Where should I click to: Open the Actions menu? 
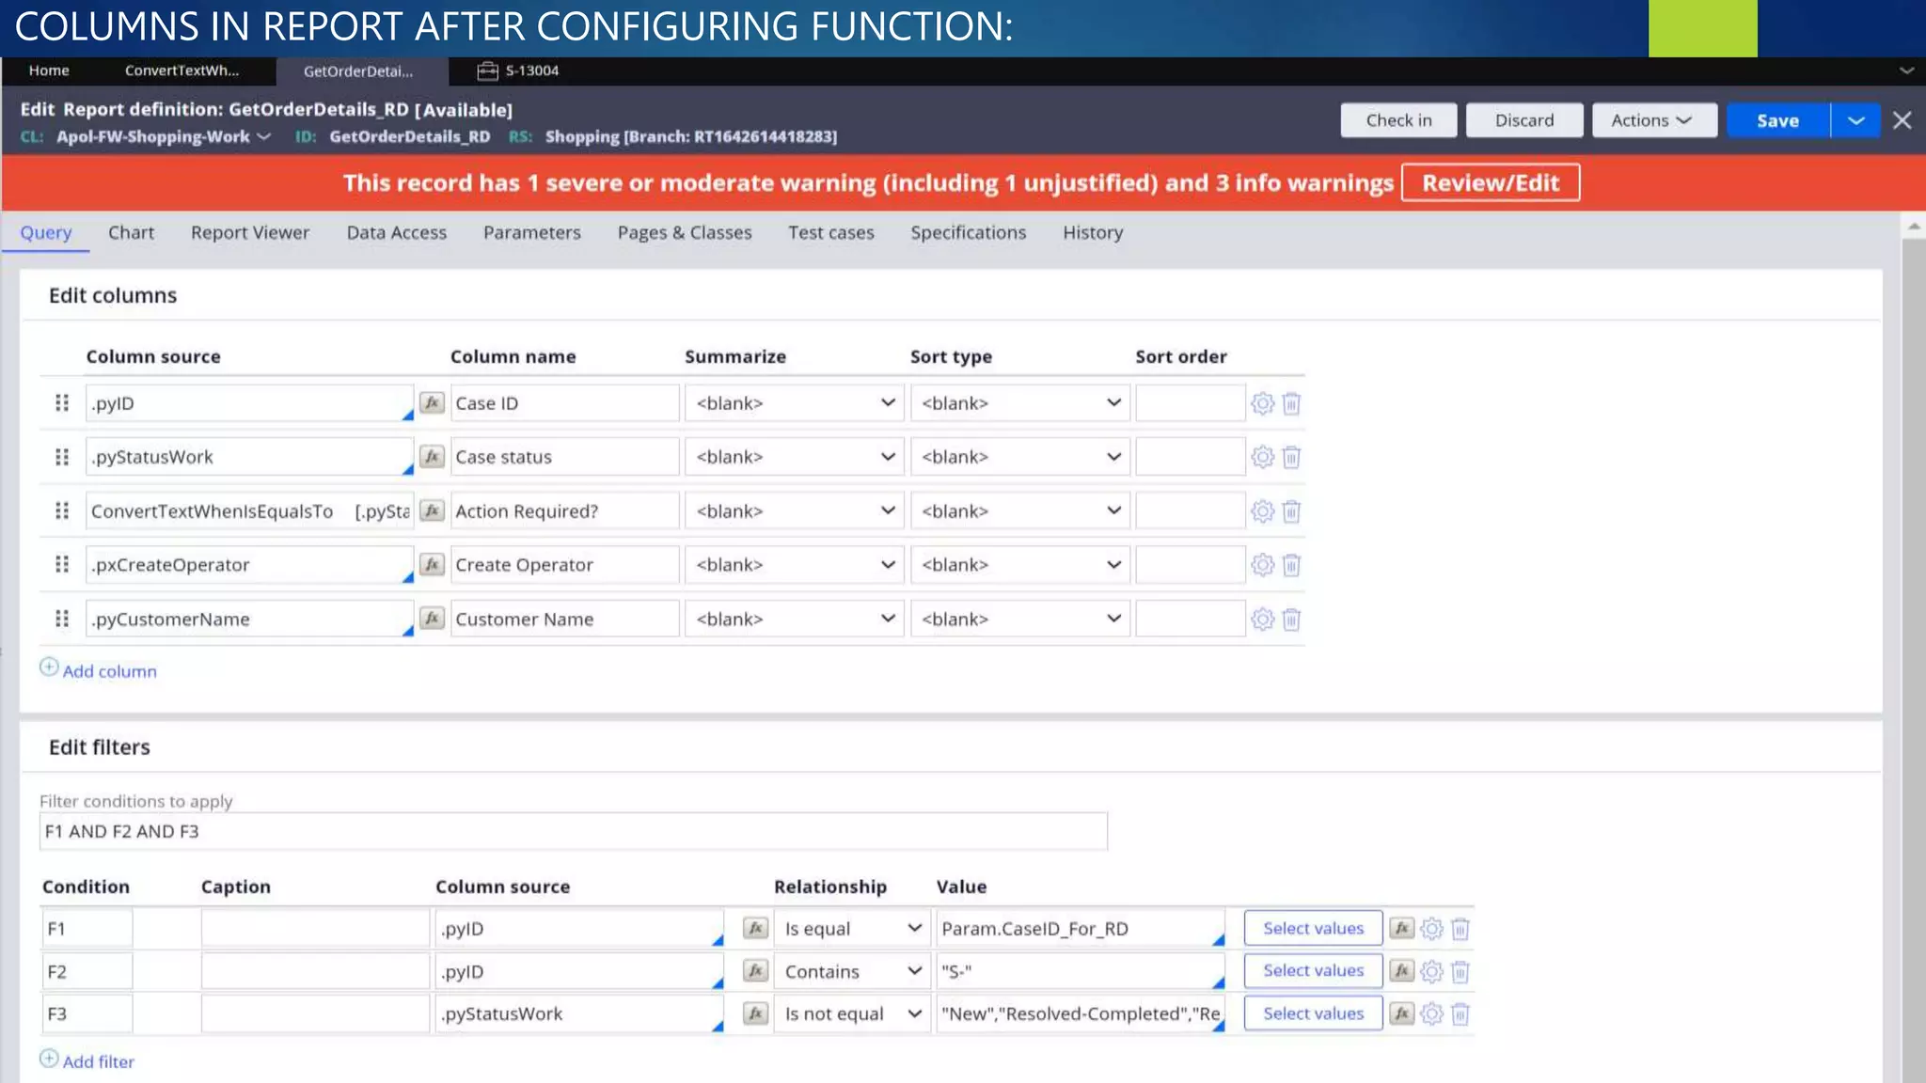tap(1652, 120)
